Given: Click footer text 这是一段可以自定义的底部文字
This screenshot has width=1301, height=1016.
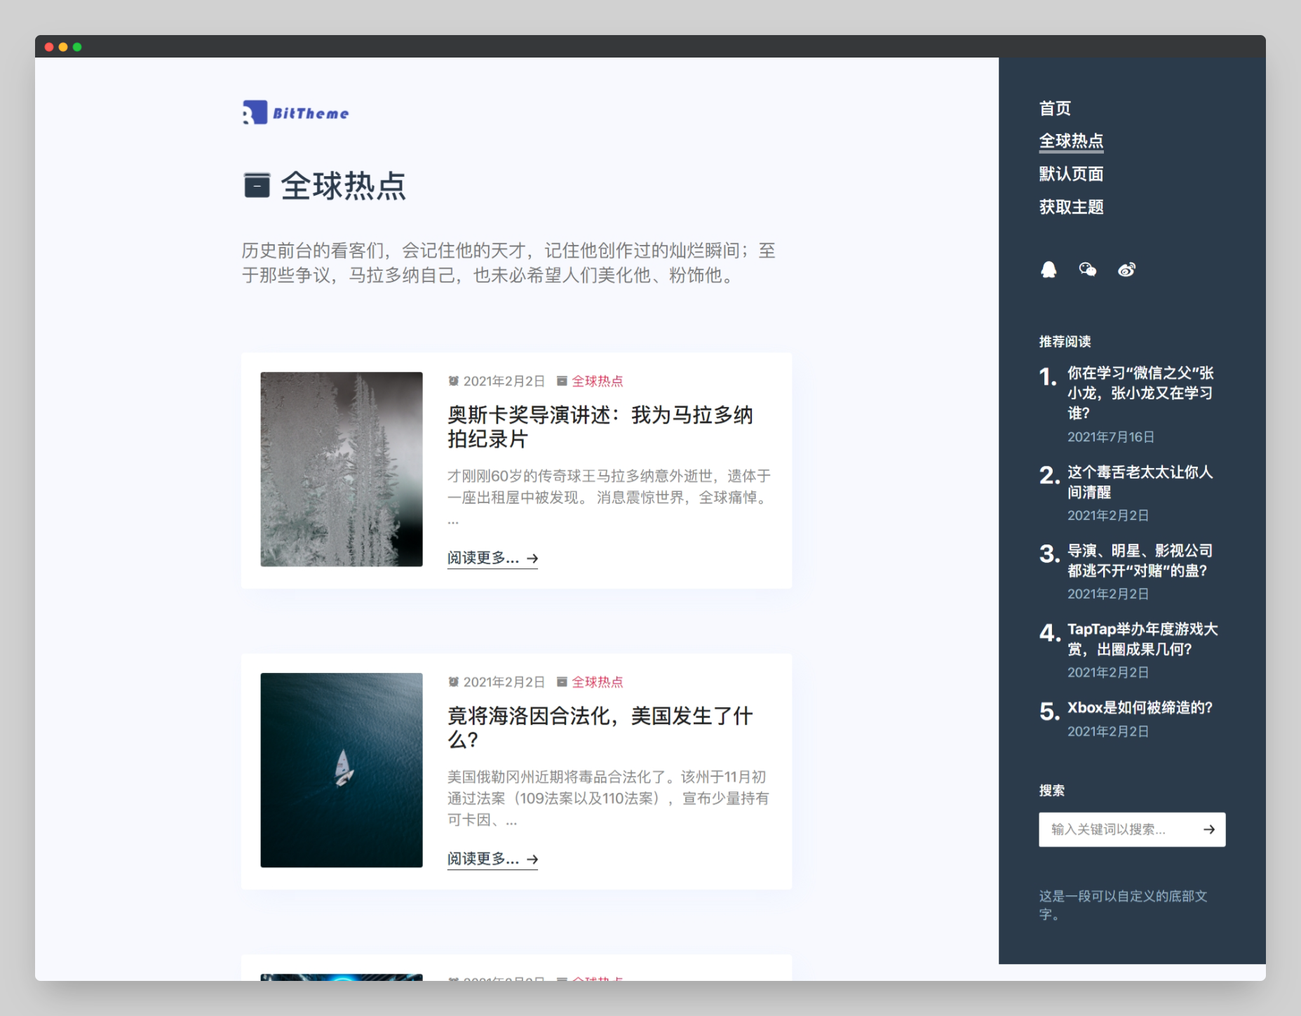Looking at the screenshot, I should click(x=1123, y=905).
